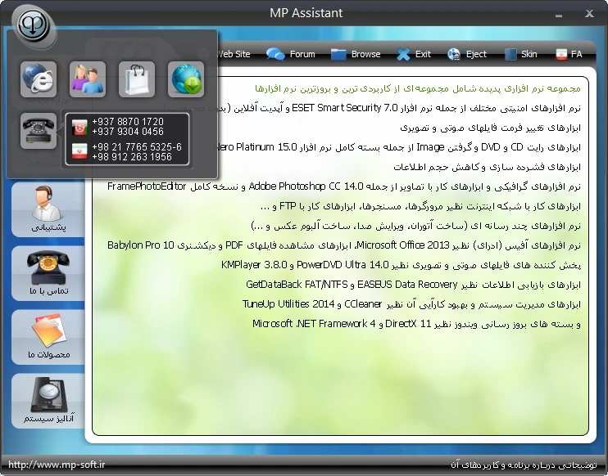Viewport: 608px width, 476px height.
Task: Open the shopping bag icon
Action: tap(137, 79)
